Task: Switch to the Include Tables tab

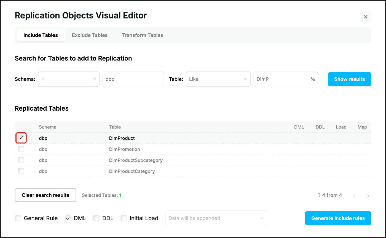Action: pyautogui.click(x=41, y=35)
